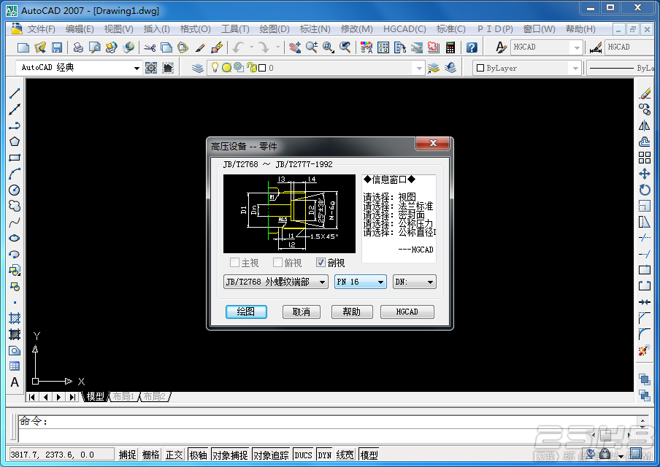
Task: Select the Multiline Text tool
Action: click(15, 382)
